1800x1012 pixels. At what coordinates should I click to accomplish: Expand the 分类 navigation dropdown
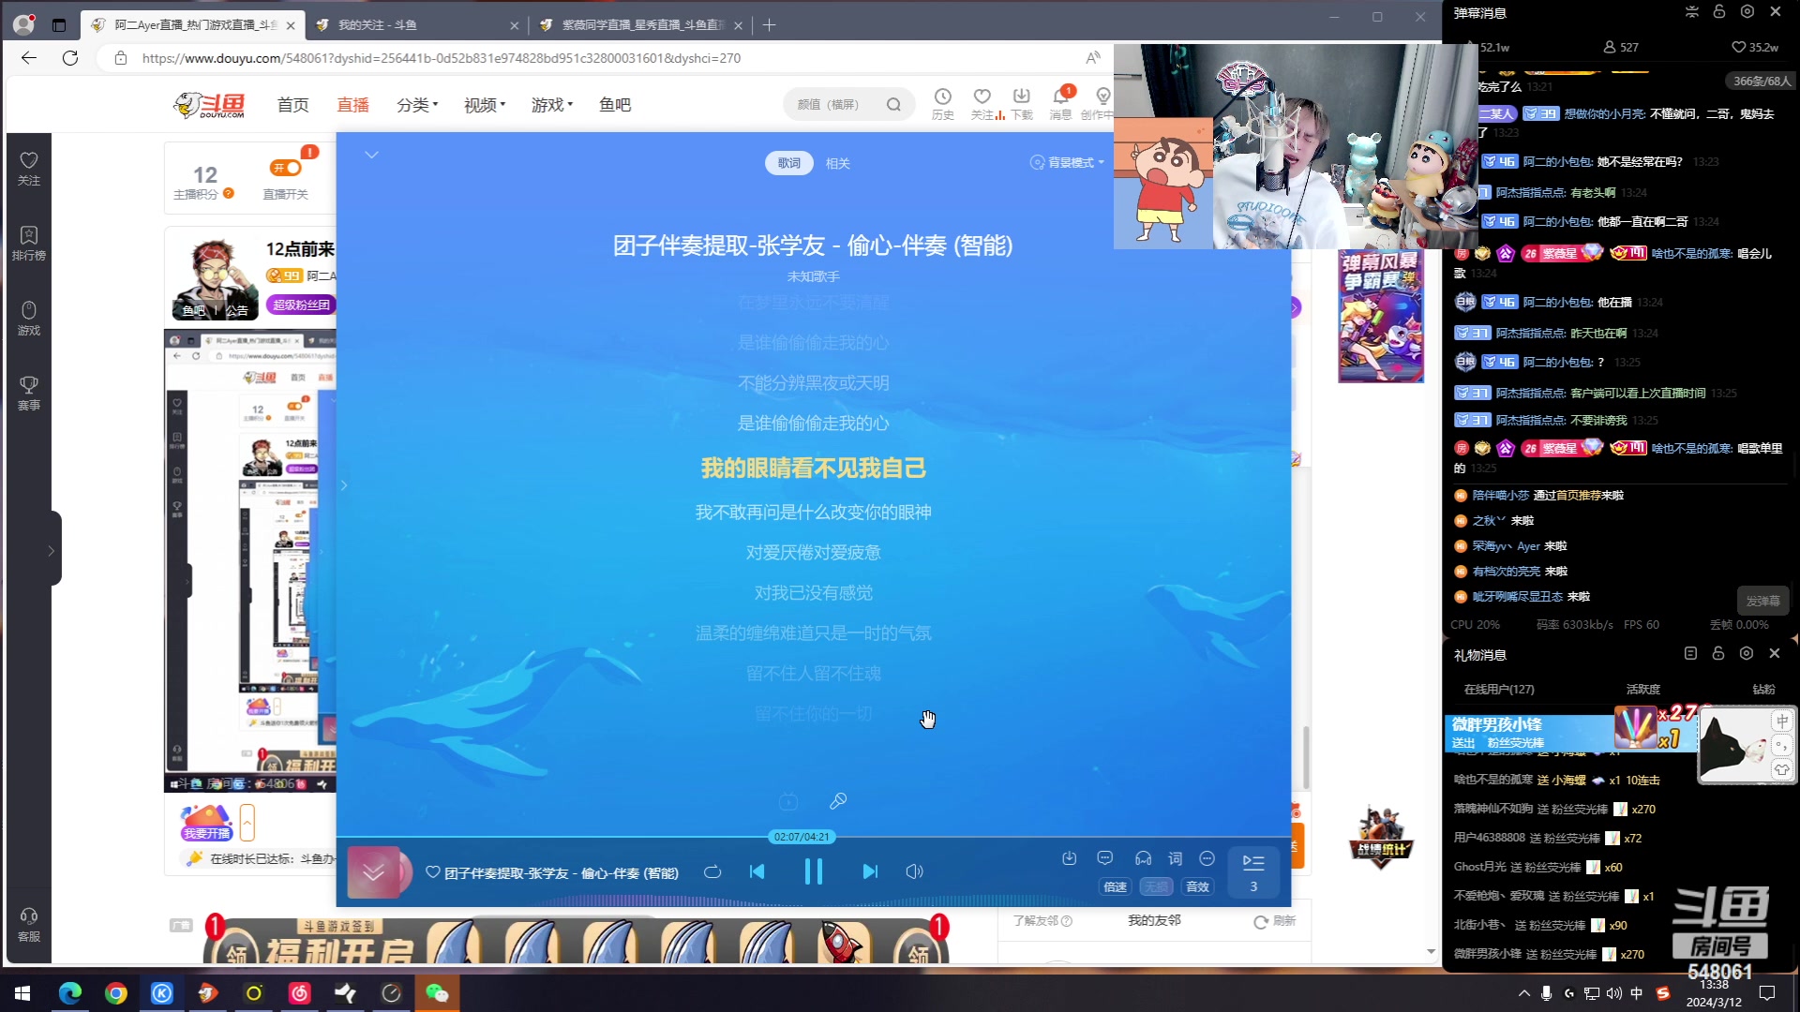(417, 105)
